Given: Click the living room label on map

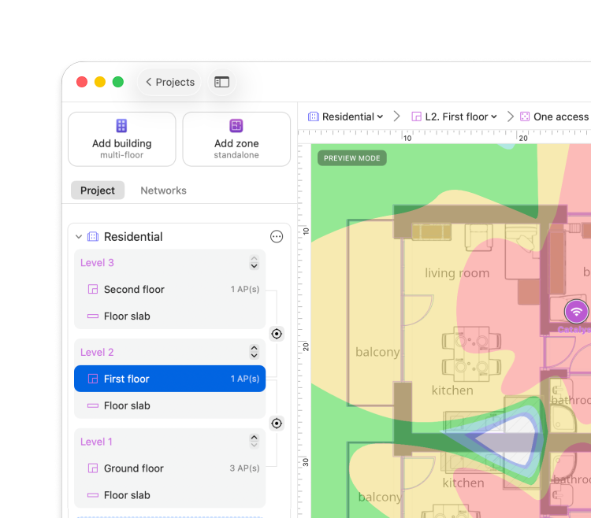Looking at the screenshot, I should pyautogui.click(x=457, y=273).
